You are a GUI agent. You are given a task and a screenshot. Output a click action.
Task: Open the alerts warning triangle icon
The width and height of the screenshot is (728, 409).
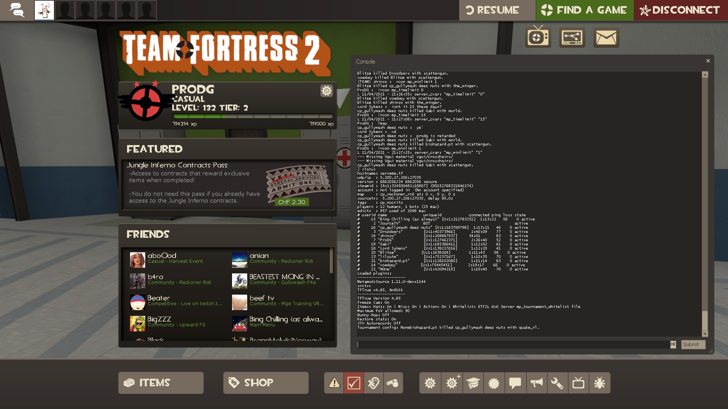[334, 383]
